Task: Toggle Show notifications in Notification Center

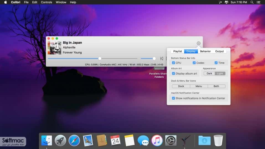Action: point(173,98)
